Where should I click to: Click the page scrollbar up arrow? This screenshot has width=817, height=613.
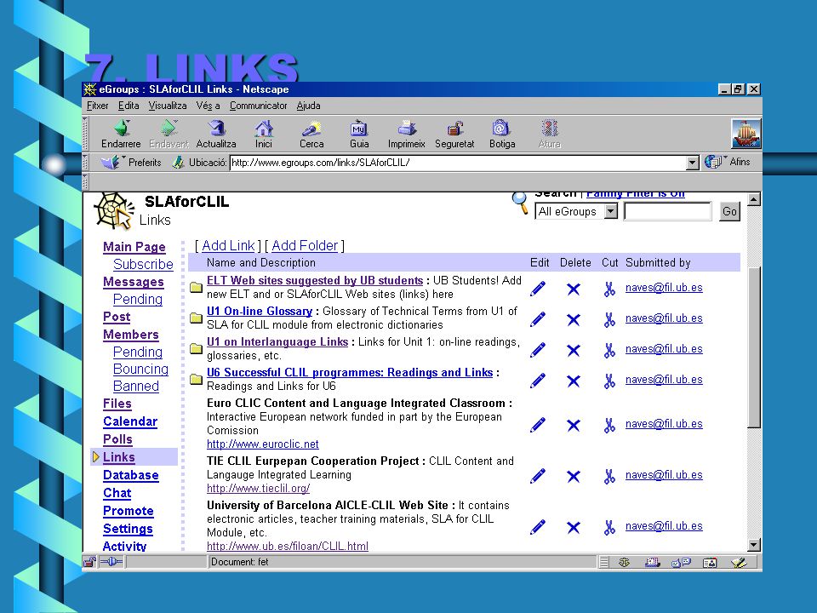tap(754, 199)
